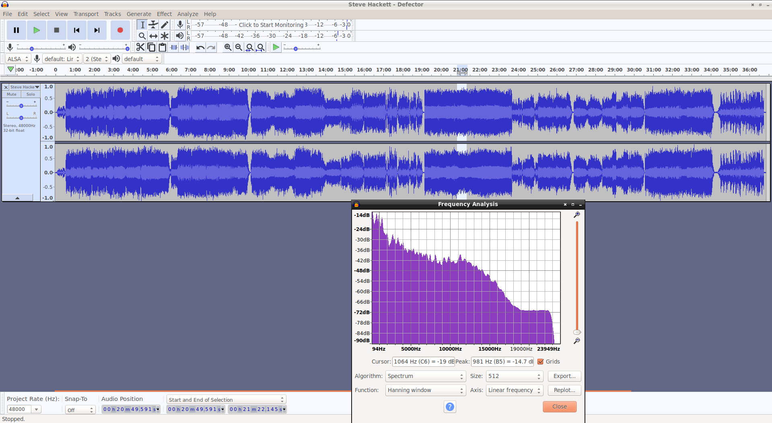Open the Steve Hackett track dropdown menu

coord(25,87)
